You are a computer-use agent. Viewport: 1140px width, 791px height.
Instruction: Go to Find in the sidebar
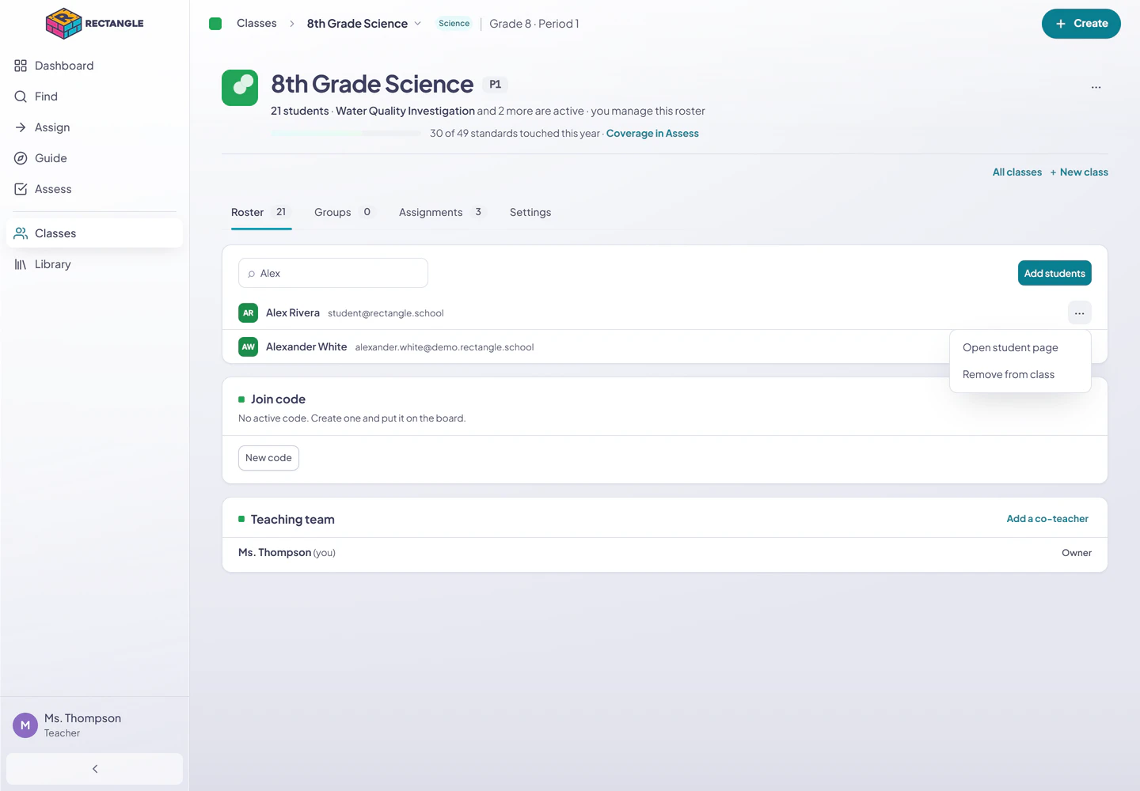[94, 97]
